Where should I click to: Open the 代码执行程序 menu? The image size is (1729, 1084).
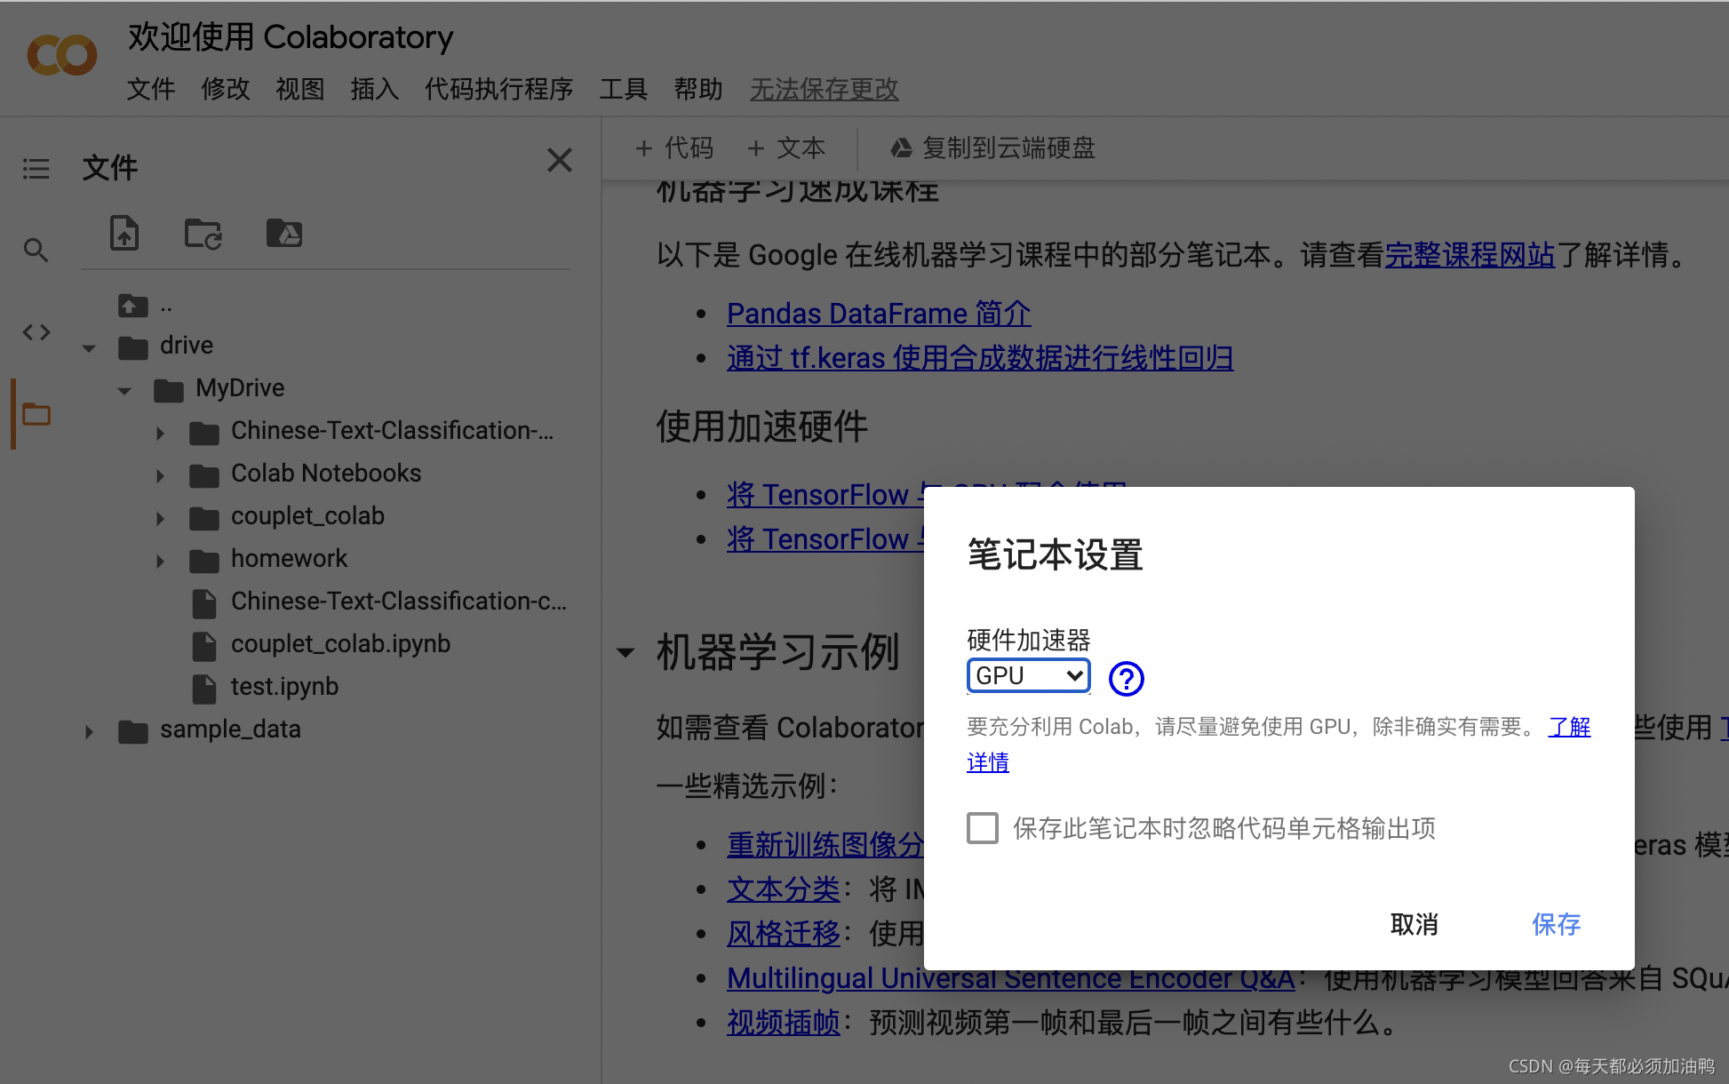[499, 89]
